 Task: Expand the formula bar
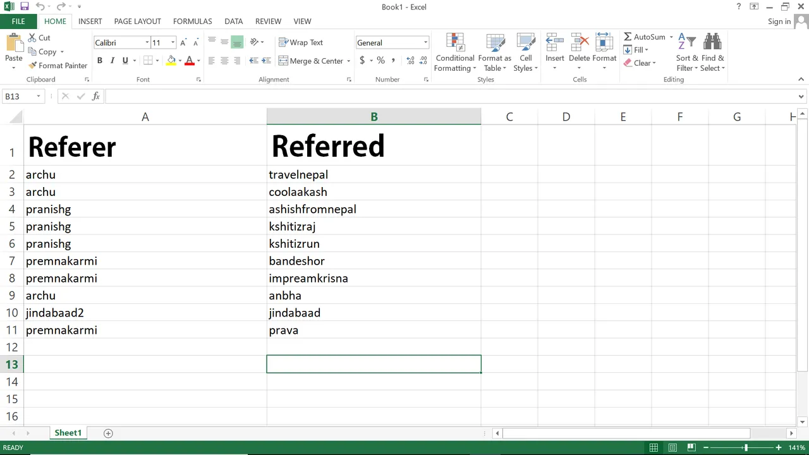(x=801, y=97)
